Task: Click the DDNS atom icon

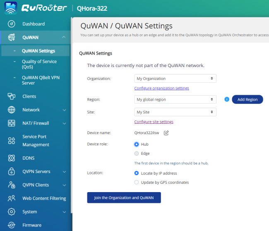Action: 12,158
